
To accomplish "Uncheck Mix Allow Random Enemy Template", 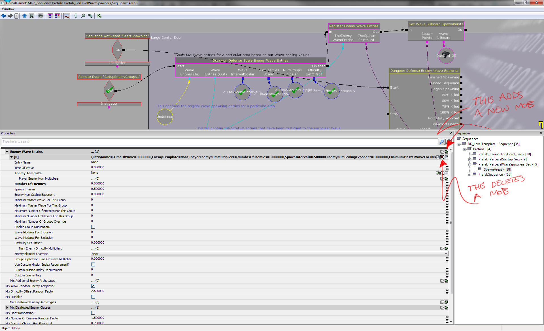I will [x=93, y=286].
